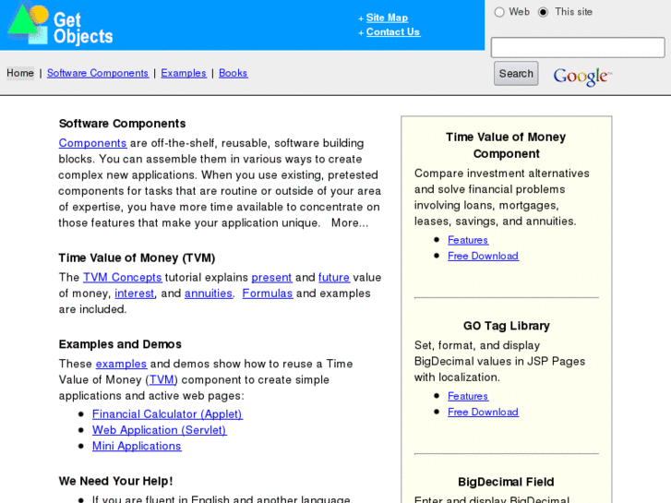Click the Google search input field
Image resolution: width=671 pixels, height=503 pixels.
coord(577,47)
